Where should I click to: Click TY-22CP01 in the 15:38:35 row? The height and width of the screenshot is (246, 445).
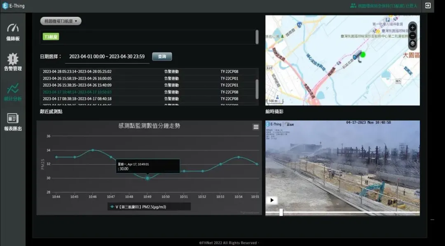pyautogui.click(x=230, y=85)
